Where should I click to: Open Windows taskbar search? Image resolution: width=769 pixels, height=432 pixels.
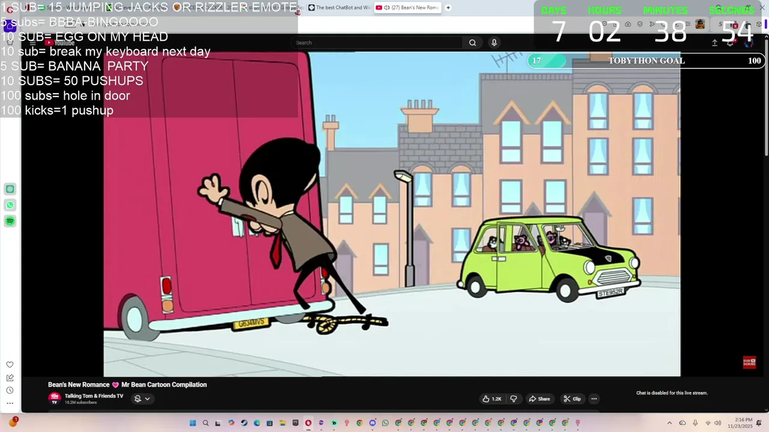click(x=205, y=423)
